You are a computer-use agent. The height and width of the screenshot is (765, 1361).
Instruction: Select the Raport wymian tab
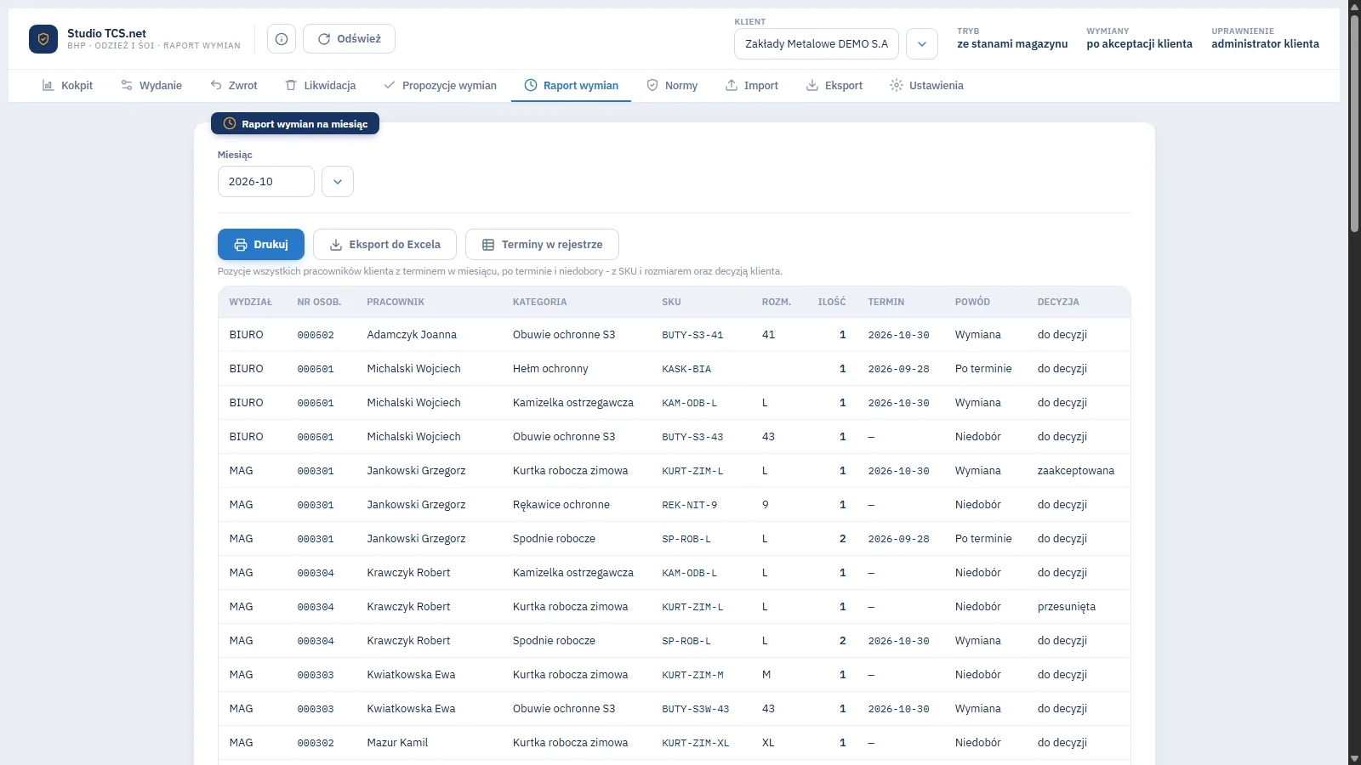pyautogui.click(x=572, y=86)
